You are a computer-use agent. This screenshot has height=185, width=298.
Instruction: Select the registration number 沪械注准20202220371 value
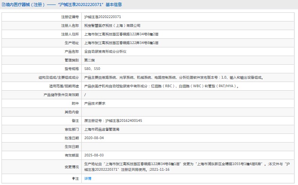click(102, 17)
